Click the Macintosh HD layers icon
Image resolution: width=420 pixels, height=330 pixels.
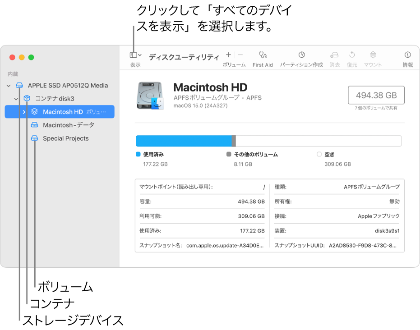tap(34, 112)
